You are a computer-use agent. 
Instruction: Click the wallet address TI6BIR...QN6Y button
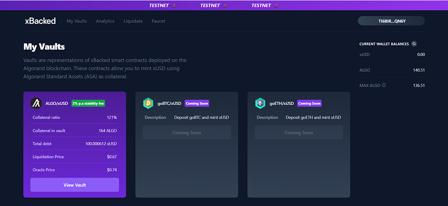(391, 21)
